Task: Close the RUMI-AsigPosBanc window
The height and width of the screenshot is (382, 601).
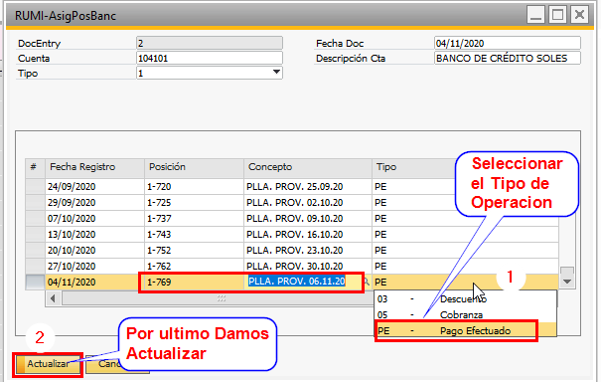Action: point(579,15)
